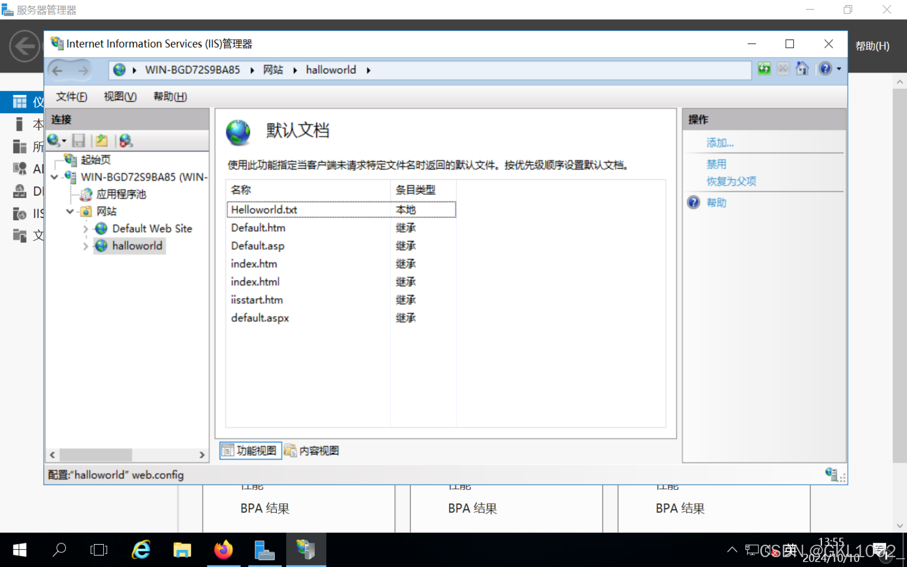Select the Default.htm row

pyautogui.click(x=341, y=228)
